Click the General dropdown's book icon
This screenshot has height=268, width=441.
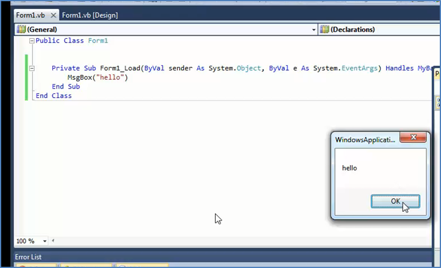pos(21,29)
